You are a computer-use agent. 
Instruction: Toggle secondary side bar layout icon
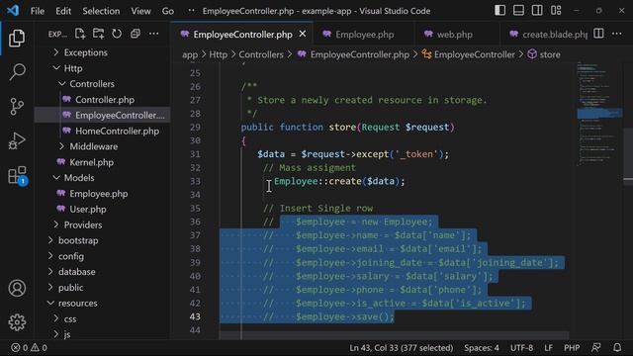coord(537,11)
